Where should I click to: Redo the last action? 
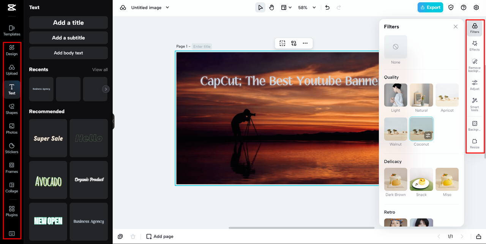point(339,8)
